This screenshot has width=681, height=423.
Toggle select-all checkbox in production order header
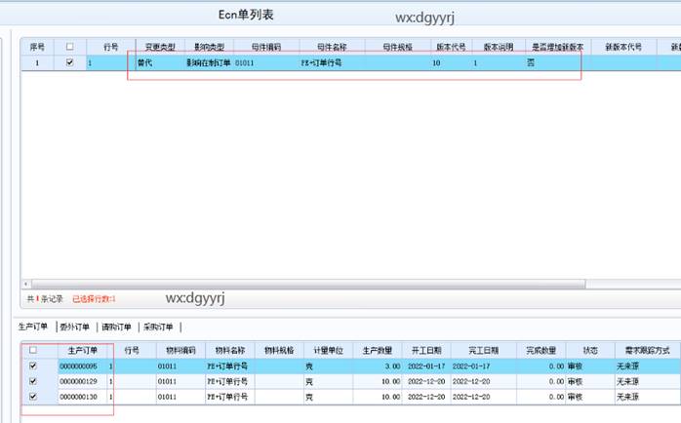(35, 350)
